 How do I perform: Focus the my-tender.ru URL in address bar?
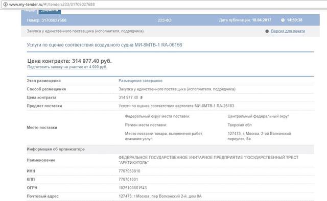[52, 4]
